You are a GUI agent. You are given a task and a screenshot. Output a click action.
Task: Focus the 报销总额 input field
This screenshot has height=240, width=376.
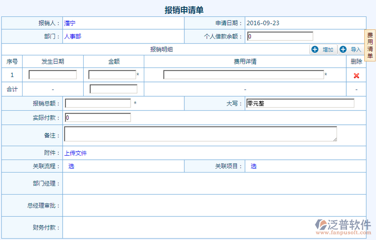coord(98,103)
